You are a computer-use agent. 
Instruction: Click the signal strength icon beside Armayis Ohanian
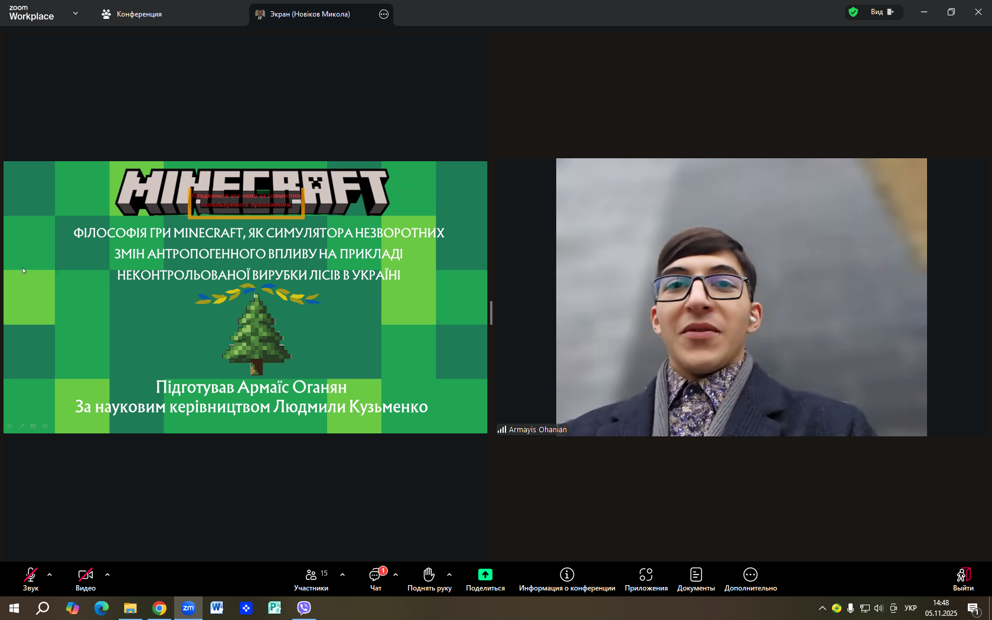(502, 429)
